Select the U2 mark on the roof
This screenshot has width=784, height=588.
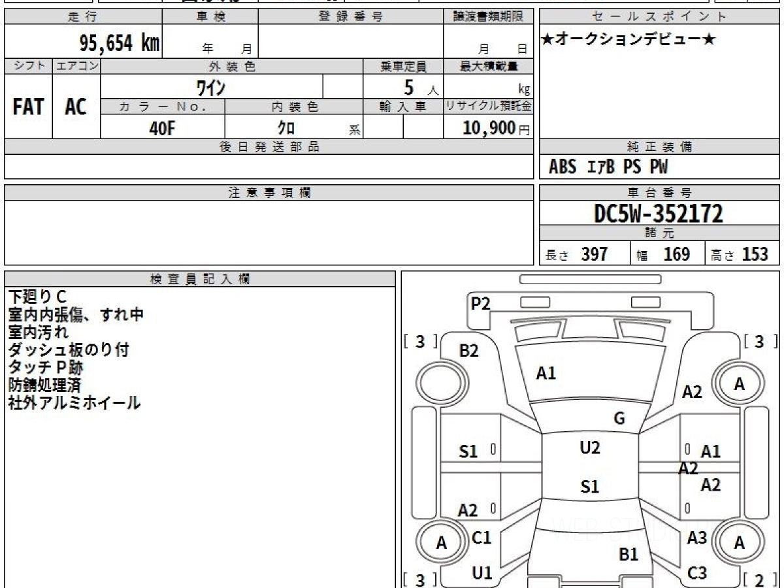(x=590, y=448)
